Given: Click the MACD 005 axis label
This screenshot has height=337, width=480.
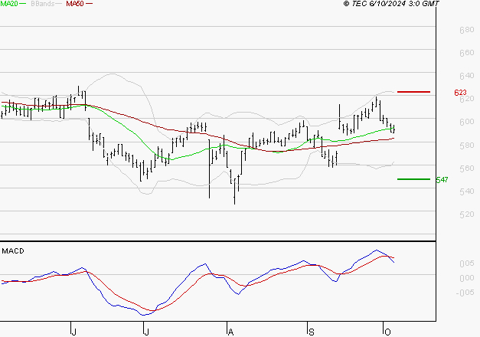Looking at the screenshot, I should [466, 263].
